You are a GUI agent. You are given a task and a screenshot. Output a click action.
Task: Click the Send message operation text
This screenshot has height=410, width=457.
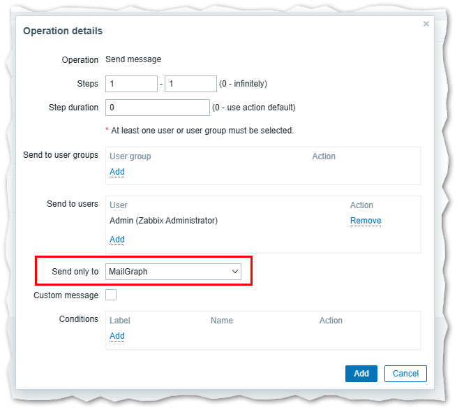pos(133,60)
